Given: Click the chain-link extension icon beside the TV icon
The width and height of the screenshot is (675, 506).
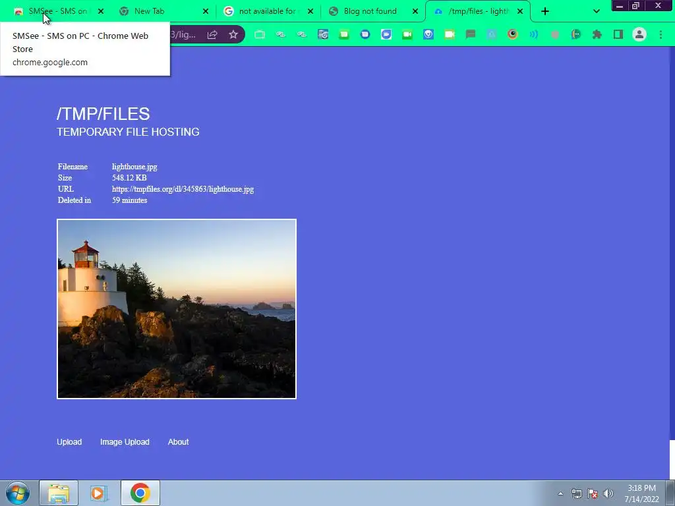Looking at the screenshot, I should 281,34.
